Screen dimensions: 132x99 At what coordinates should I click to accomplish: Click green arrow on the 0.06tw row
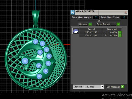(x=120, y=32)
